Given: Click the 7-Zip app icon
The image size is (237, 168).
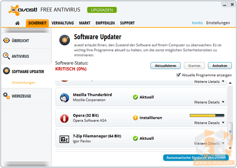Looking at the screenshot, I should click(64, 139).
